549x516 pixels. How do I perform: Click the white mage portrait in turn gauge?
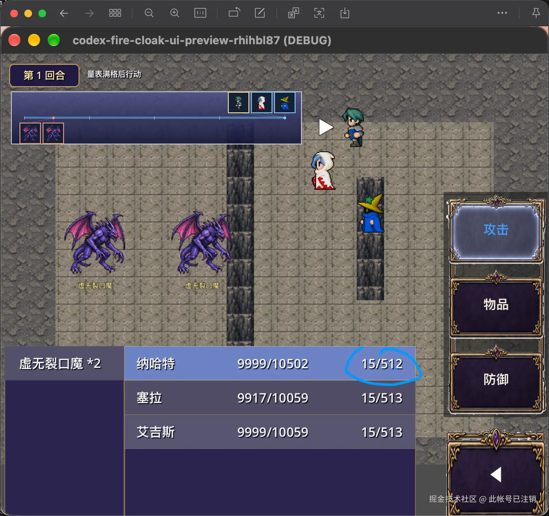click(x=262, y=103)
